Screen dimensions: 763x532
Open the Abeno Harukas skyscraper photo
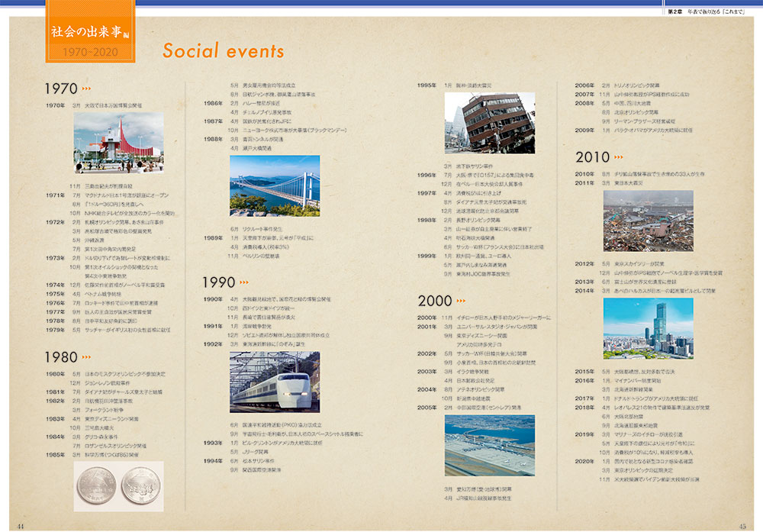tap(648, 329)
